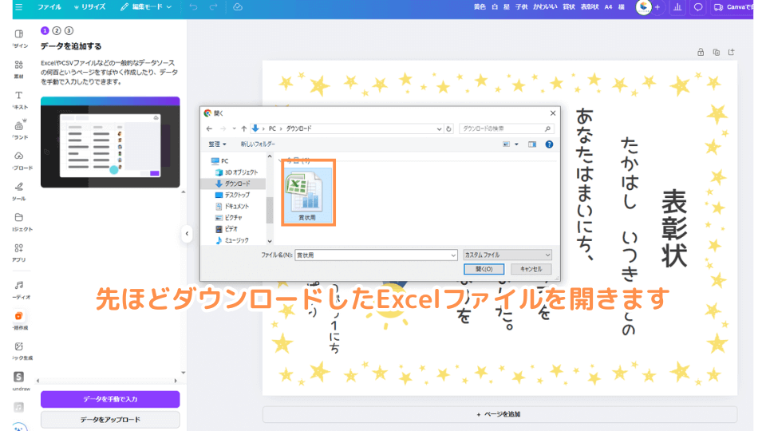The image size is (766, 431).
Task: Click the 開く(O) button
Action: click(x=484, y=269)
